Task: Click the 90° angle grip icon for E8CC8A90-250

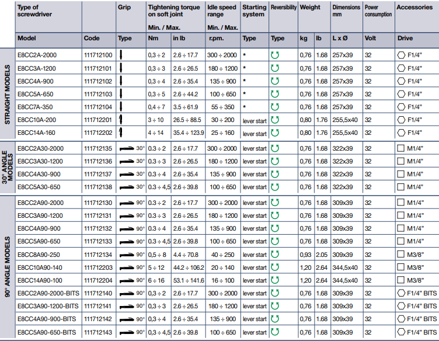Action: (127, 255)
